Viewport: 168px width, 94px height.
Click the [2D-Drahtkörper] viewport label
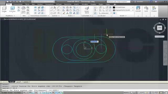point(30,19)
